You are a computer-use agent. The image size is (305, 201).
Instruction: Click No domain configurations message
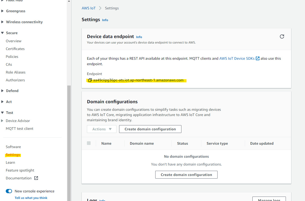186,156
